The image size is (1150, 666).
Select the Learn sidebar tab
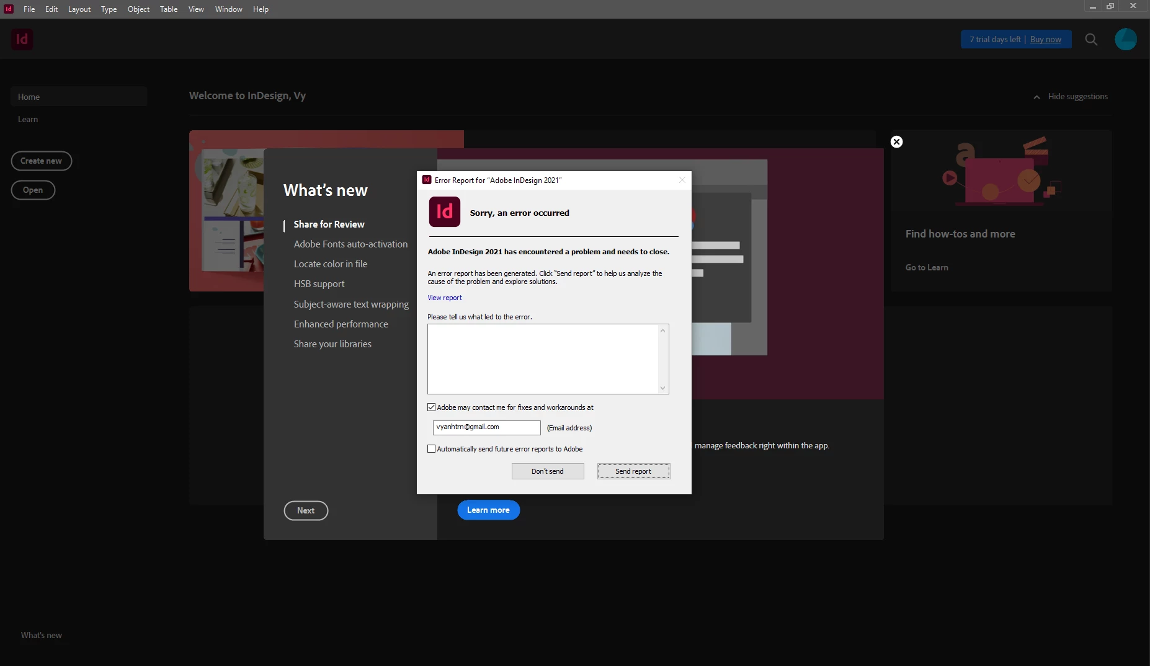coord(28,119)
